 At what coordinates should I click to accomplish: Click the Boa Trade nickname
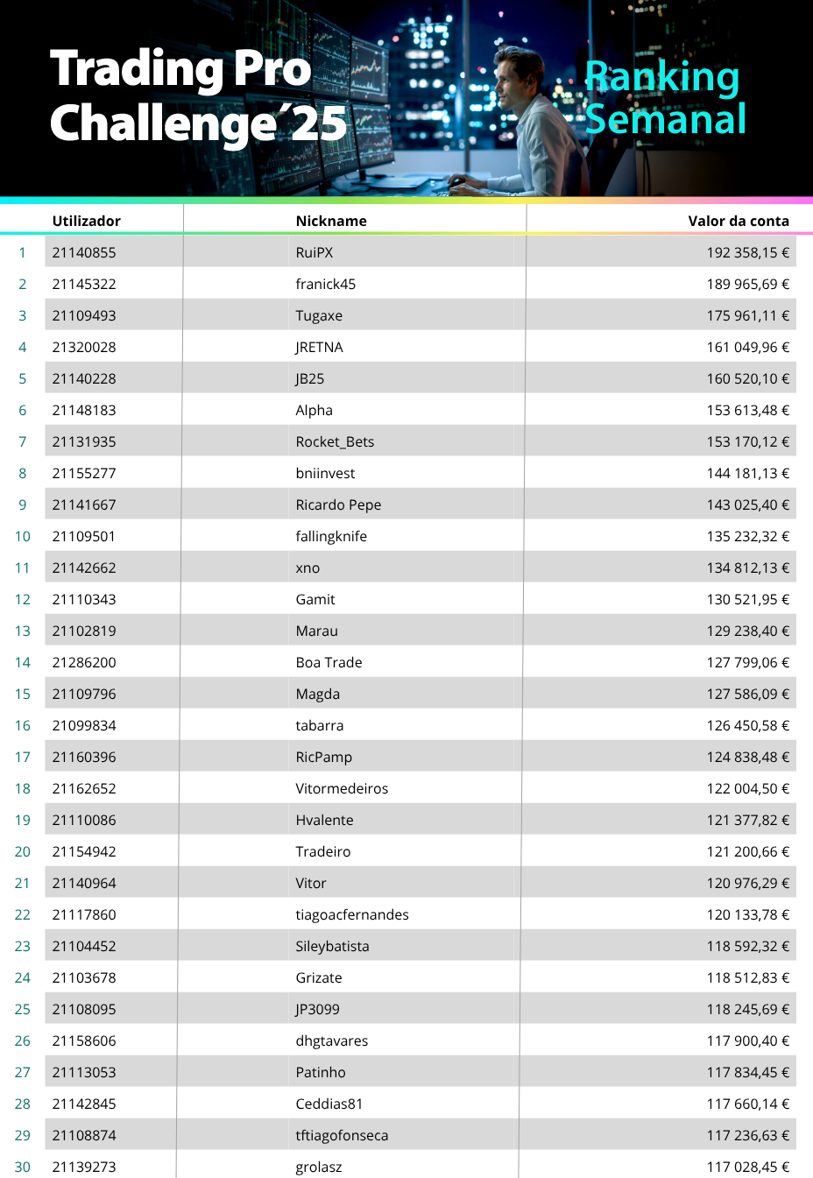pyautogui.click(x=329, y=662)
